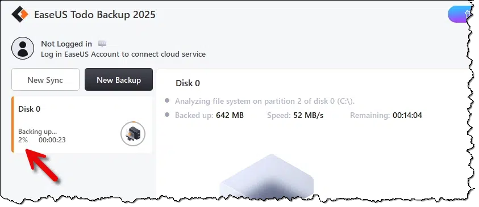Click the Remaining time 00:14:04 value
The height and width of the screenshot is (207, 479).
[407, 115]
